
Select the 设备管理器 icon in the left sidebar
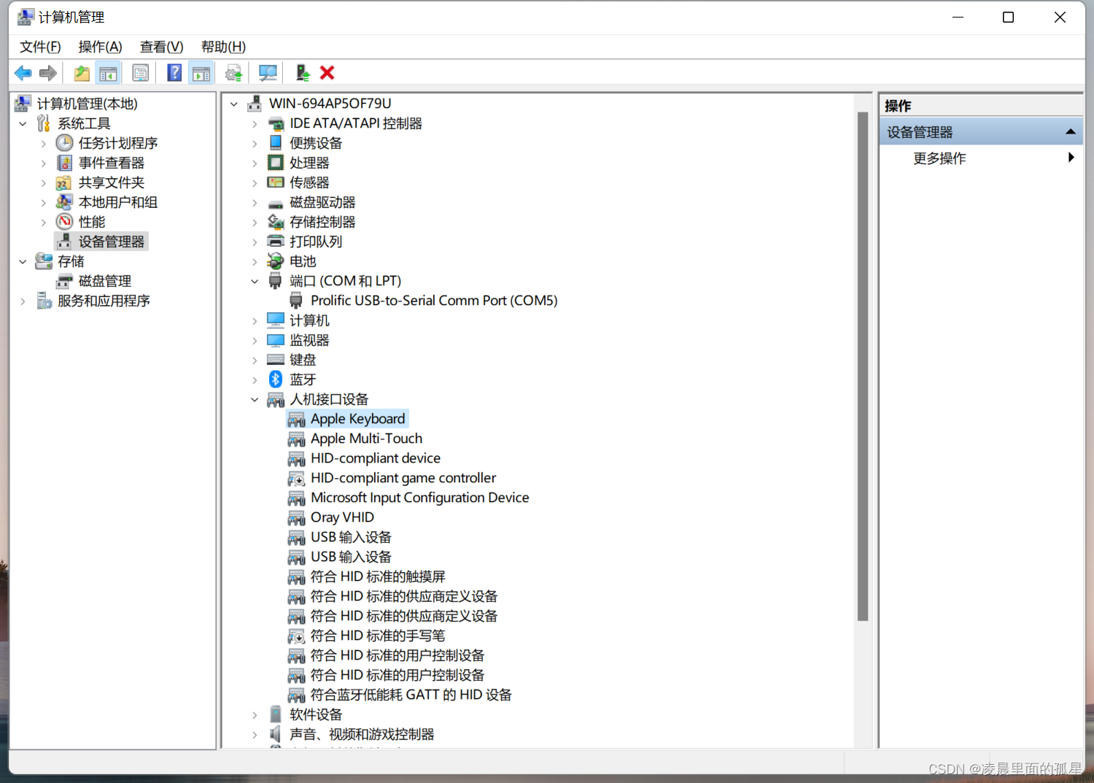(63, 241)
